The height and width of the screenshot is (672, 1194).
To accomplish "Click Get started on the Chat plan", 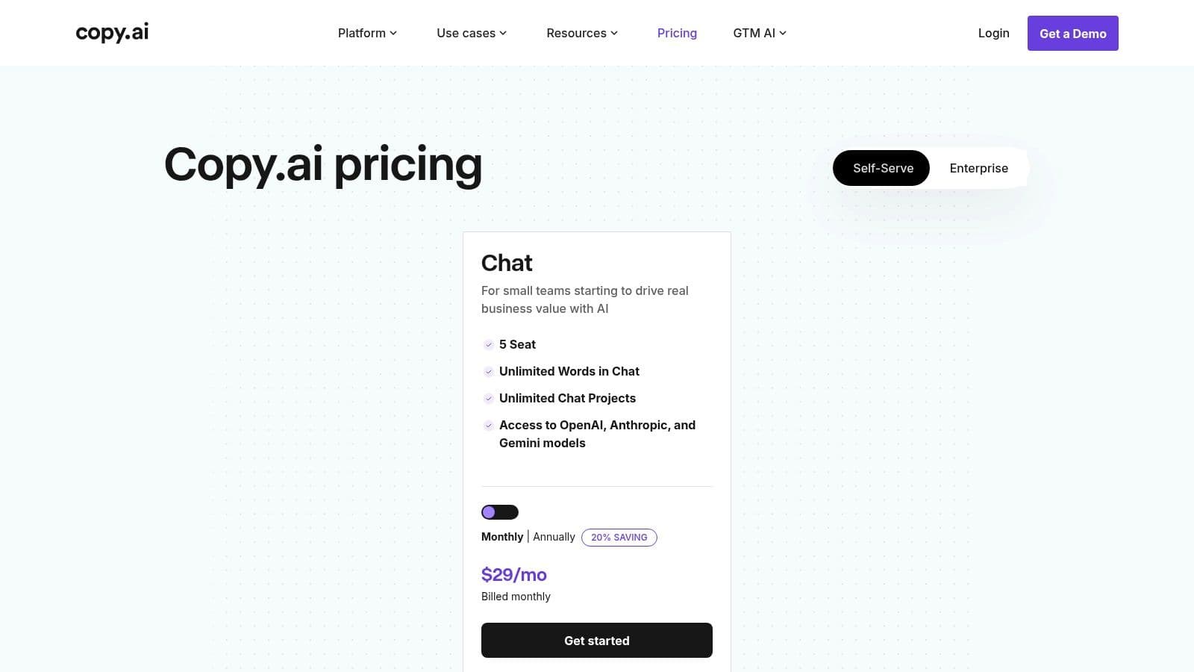I will pos(596,640).
